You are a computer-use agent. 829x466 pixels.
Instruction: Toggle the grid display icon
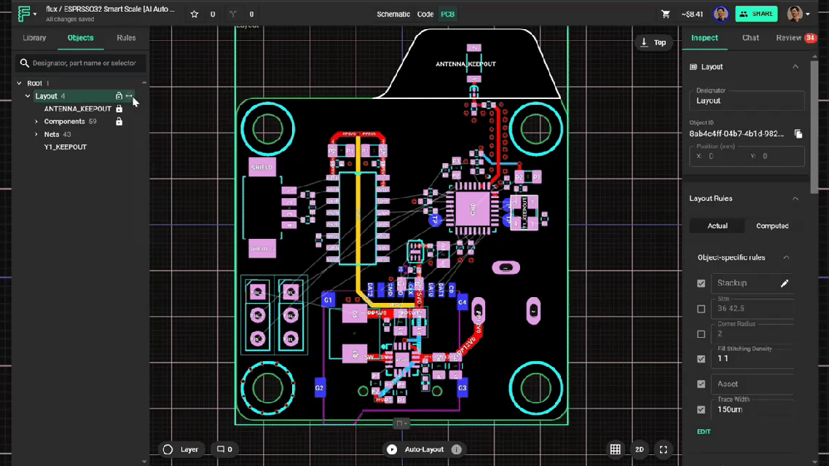(x=616, y=449)
